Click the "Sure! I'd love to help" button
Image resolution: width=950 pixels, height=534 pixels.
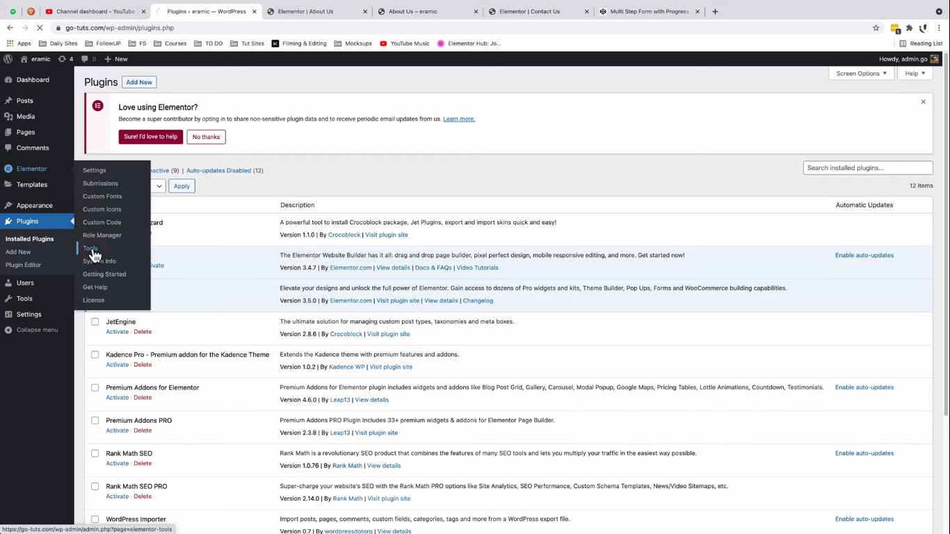click(x=151, y=137)
